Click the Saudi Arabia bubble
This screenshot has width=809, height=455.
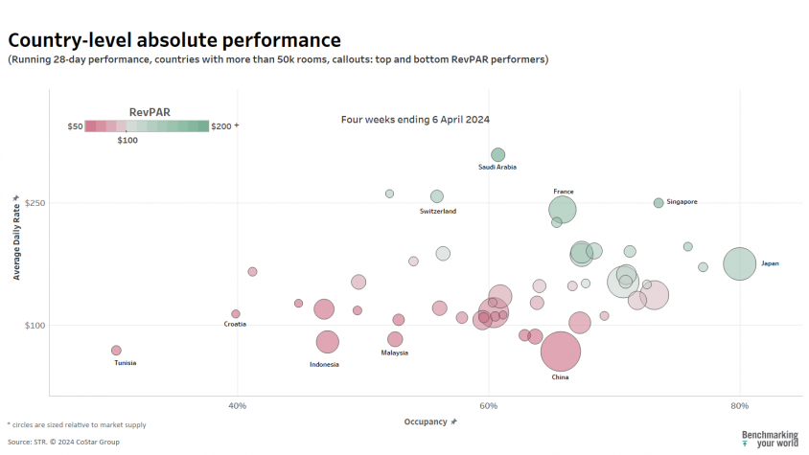click(497, 155)
